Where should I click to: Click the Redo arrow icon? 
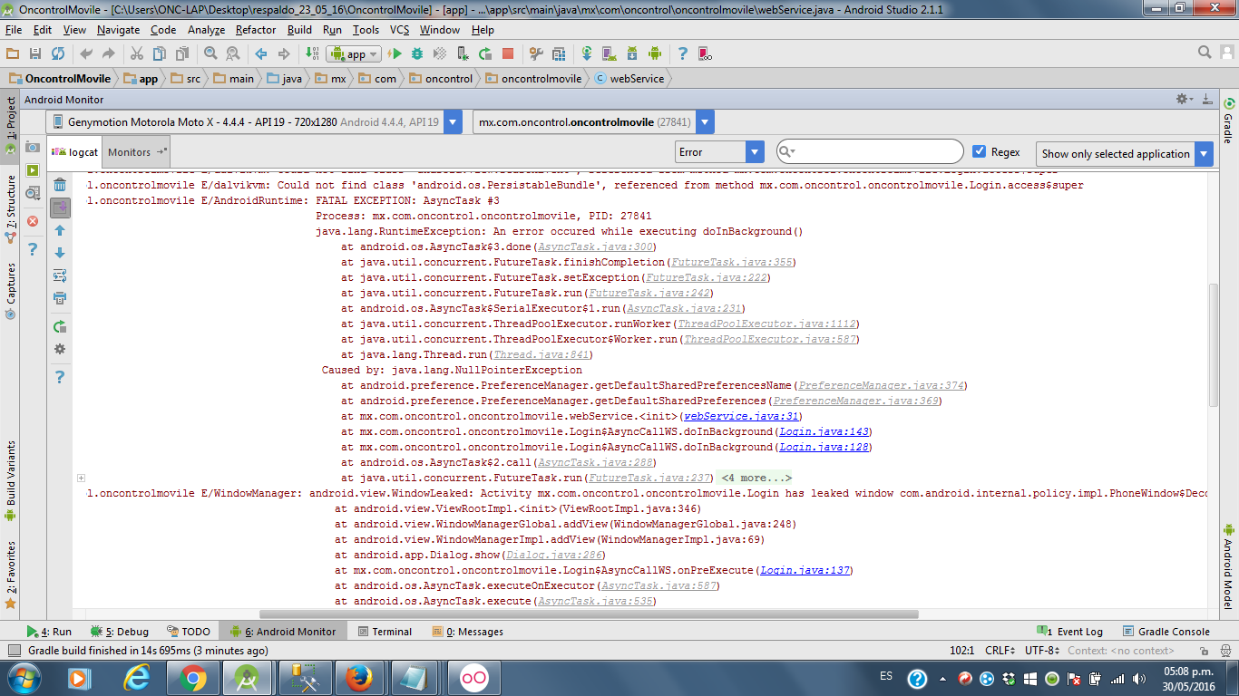[109, 54]
